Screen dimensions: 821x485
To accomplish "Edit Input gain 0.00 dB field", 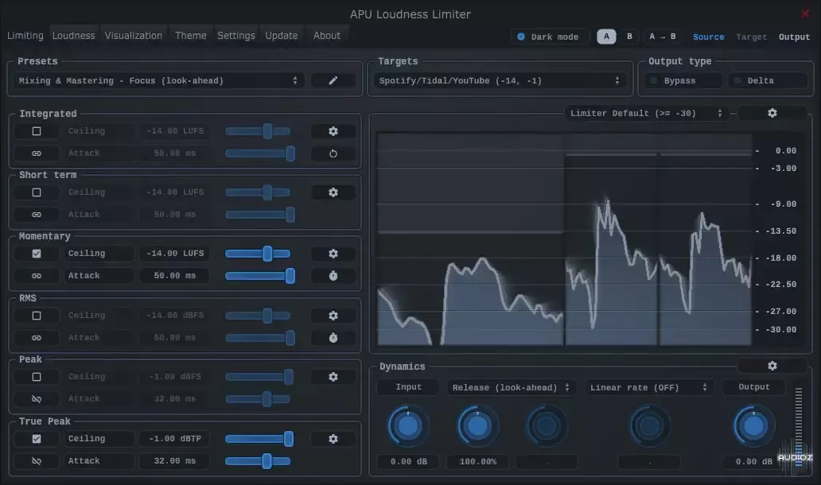I will click(408, 462).
